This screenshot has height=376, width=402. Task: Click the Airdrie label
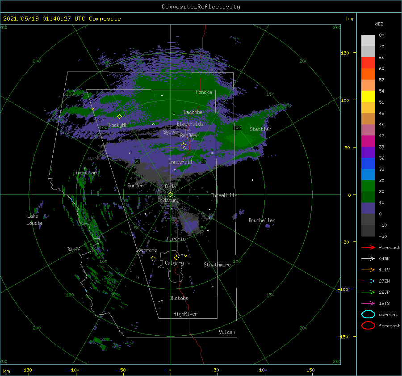(x=176, y=239)
